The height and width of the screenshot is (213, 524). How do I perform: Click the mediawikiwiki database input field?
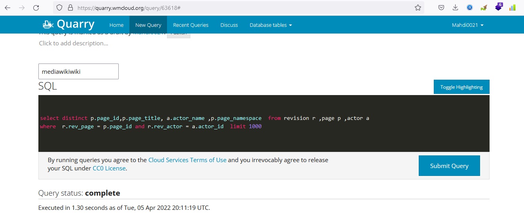click(x=78, y=71)
